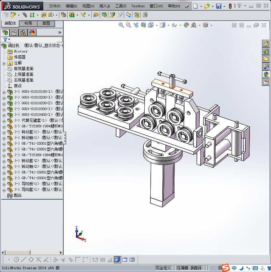The image size is (271, 272).
Task: Expand the 代替花键套<1> component node
Action: [4, 121]
